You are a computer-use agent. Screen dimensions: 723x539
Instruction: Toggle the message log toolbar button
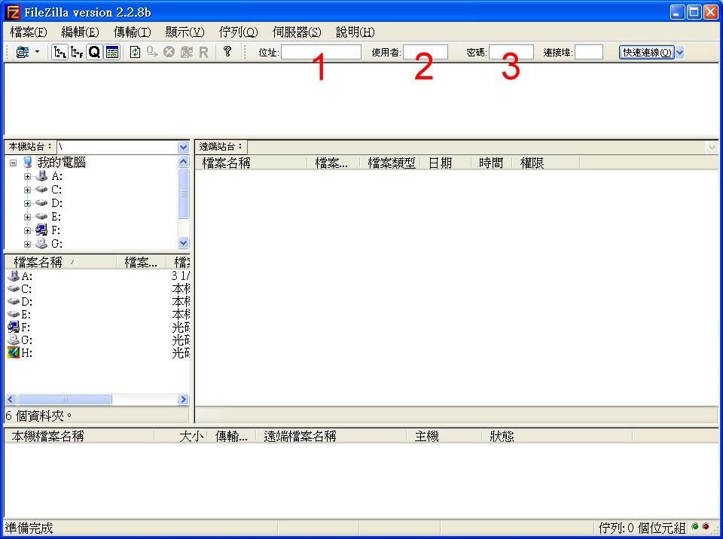(112, 52)
